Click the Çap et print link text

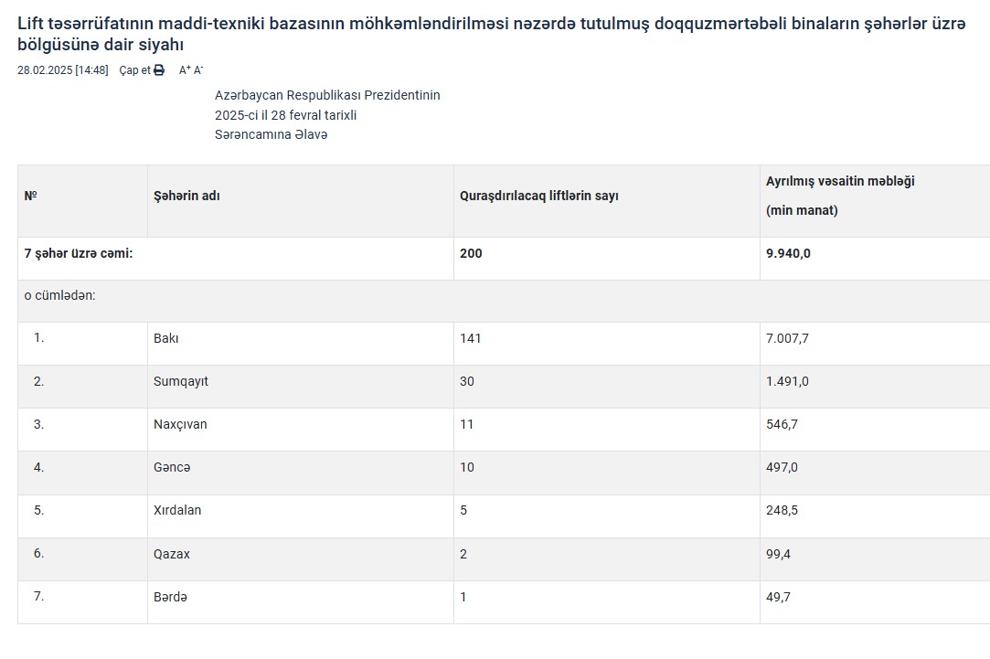(134, 70)
